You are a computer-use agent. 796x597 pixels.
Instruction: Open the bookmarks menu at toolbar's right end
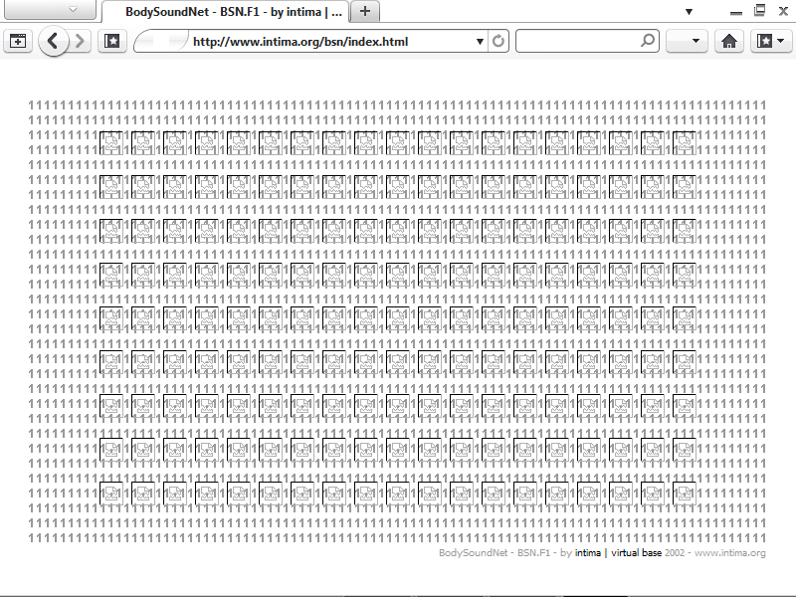point(771,42)
